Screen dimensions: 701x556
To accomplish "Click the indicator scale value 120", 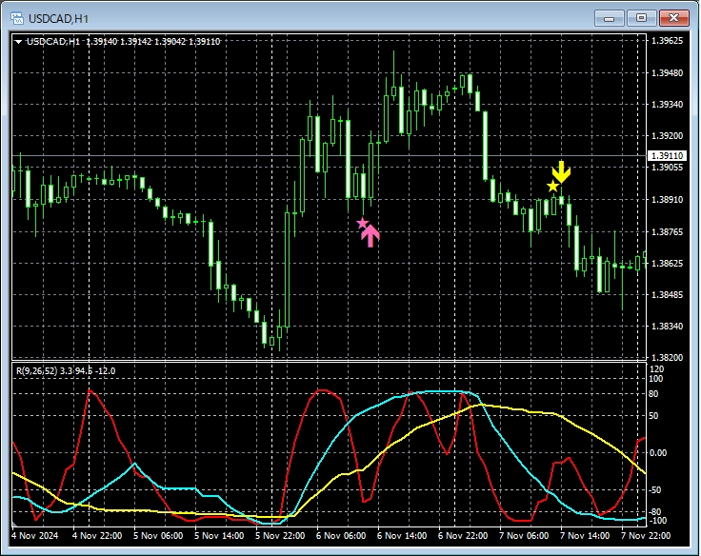I will click(655, 368).
